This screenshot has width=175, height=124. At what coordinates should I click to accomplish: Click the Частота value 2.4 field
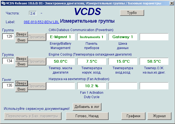[33, 13]
